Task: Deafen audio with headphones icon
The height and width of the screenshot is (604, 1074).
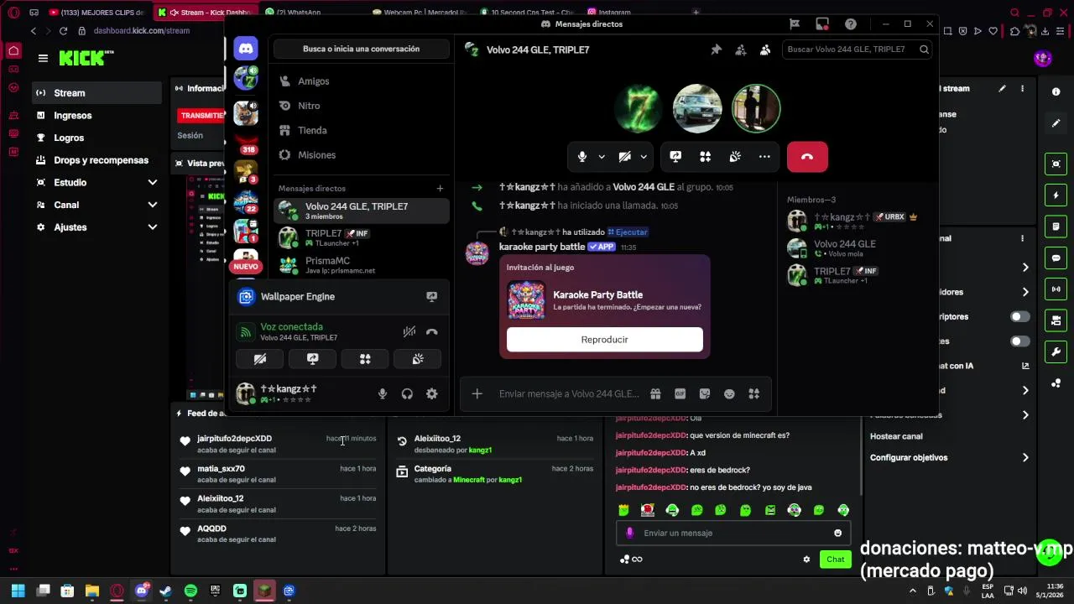Action: click(407, 393)
